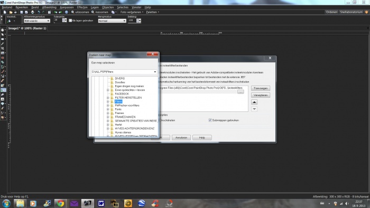This screenshot has width=370, height=208.
Task: Open the Mengmodus combo box
Action: [112, 21]
